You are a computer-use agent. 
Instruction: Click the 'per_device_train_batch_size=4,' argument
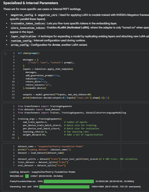[42, 125]
